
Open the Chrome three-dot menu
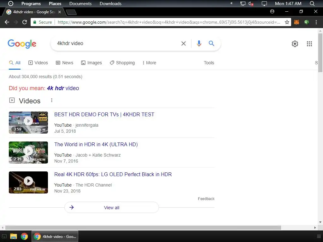[316, 22]
